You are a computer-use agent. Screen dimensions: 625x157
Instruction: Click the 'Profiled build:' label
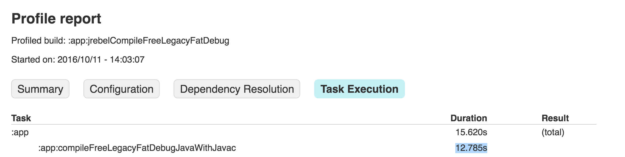[x=38, y=41]
